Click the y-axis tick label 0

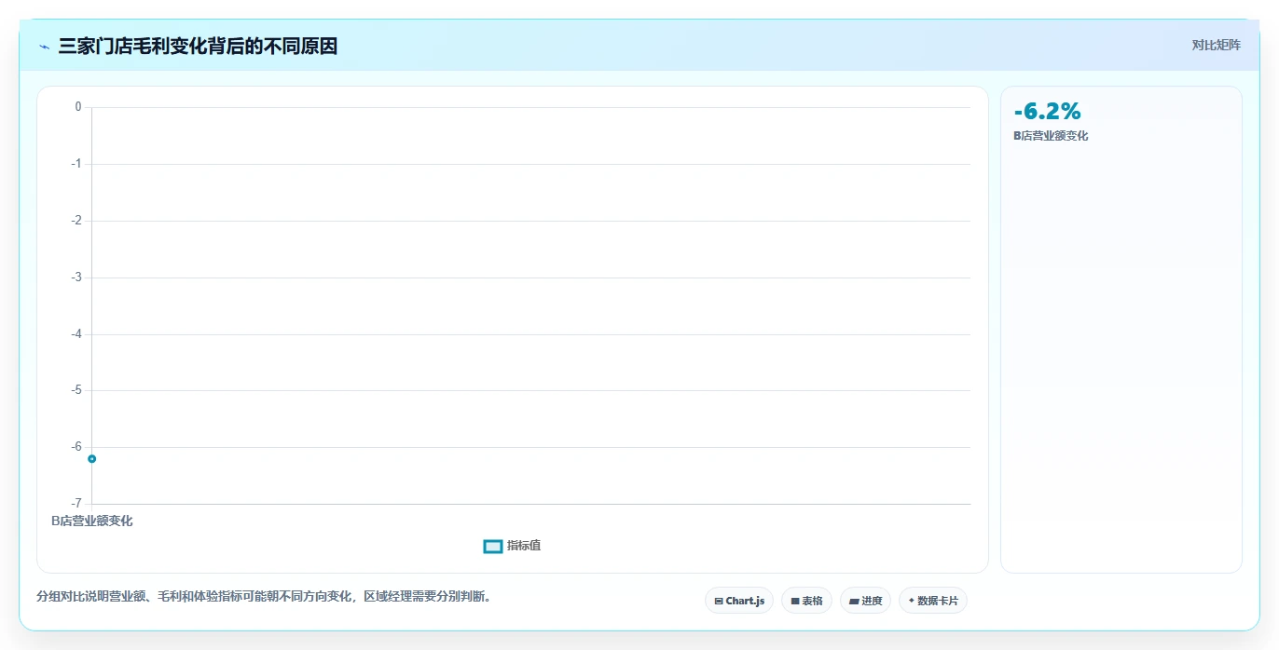click(78, 107)
